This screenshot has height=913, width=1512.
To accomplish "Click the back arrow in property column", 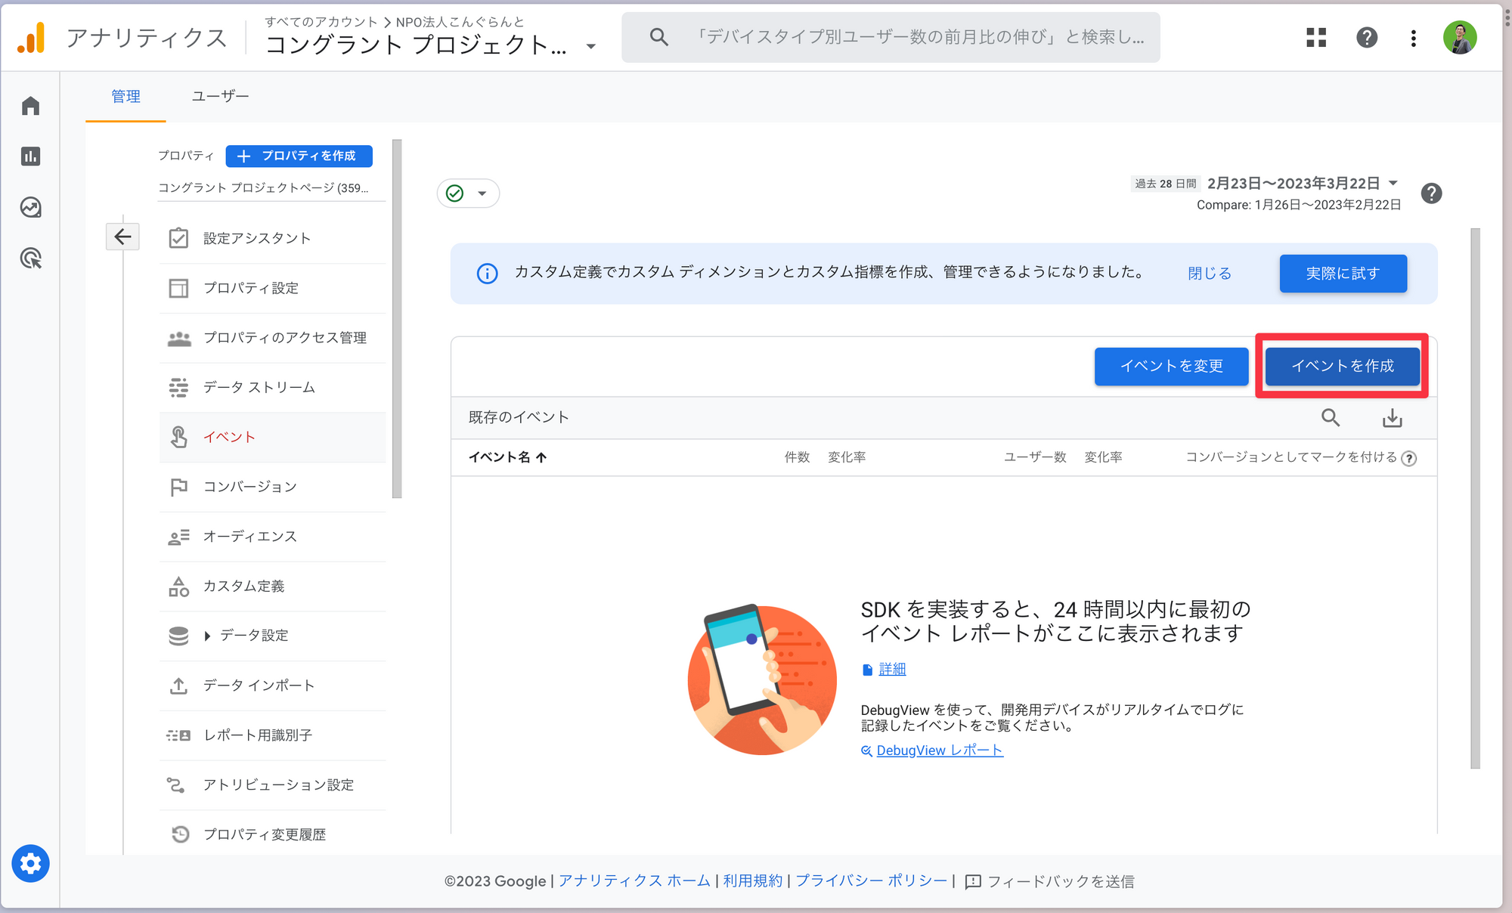I will click(x=122, y=237).
